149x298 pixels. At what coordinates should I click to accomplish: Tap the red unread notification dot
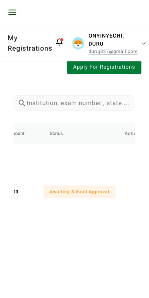coord(62,40)
